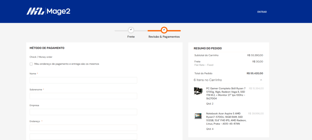Viewport: 312px width, 140px height.
Task: Click the PC Gamer Completo Skill product name
Action: [226, 93]
